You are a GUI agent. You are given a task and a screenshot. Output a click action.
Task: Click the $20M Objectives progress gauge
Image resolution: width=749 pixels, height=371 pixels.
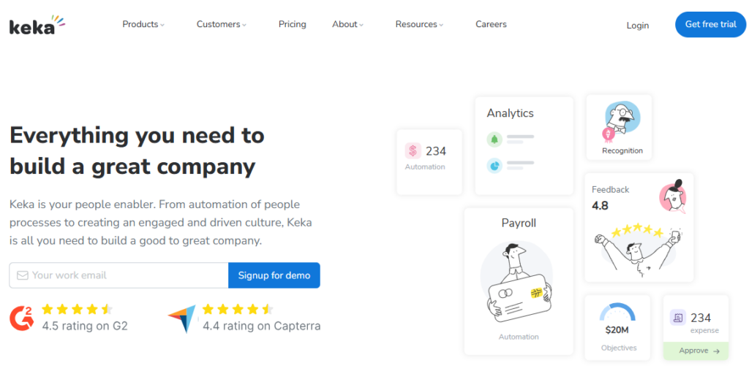[617, 313]
